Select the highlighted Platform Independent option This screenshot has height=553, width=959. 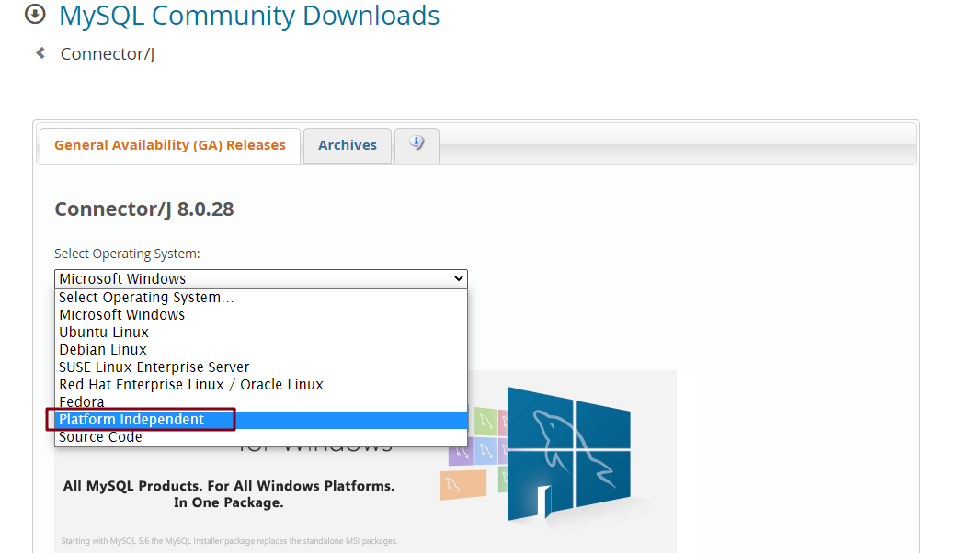131,420
